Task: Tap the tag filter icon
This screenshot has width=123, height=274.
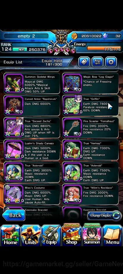Action: coord(84,62)
